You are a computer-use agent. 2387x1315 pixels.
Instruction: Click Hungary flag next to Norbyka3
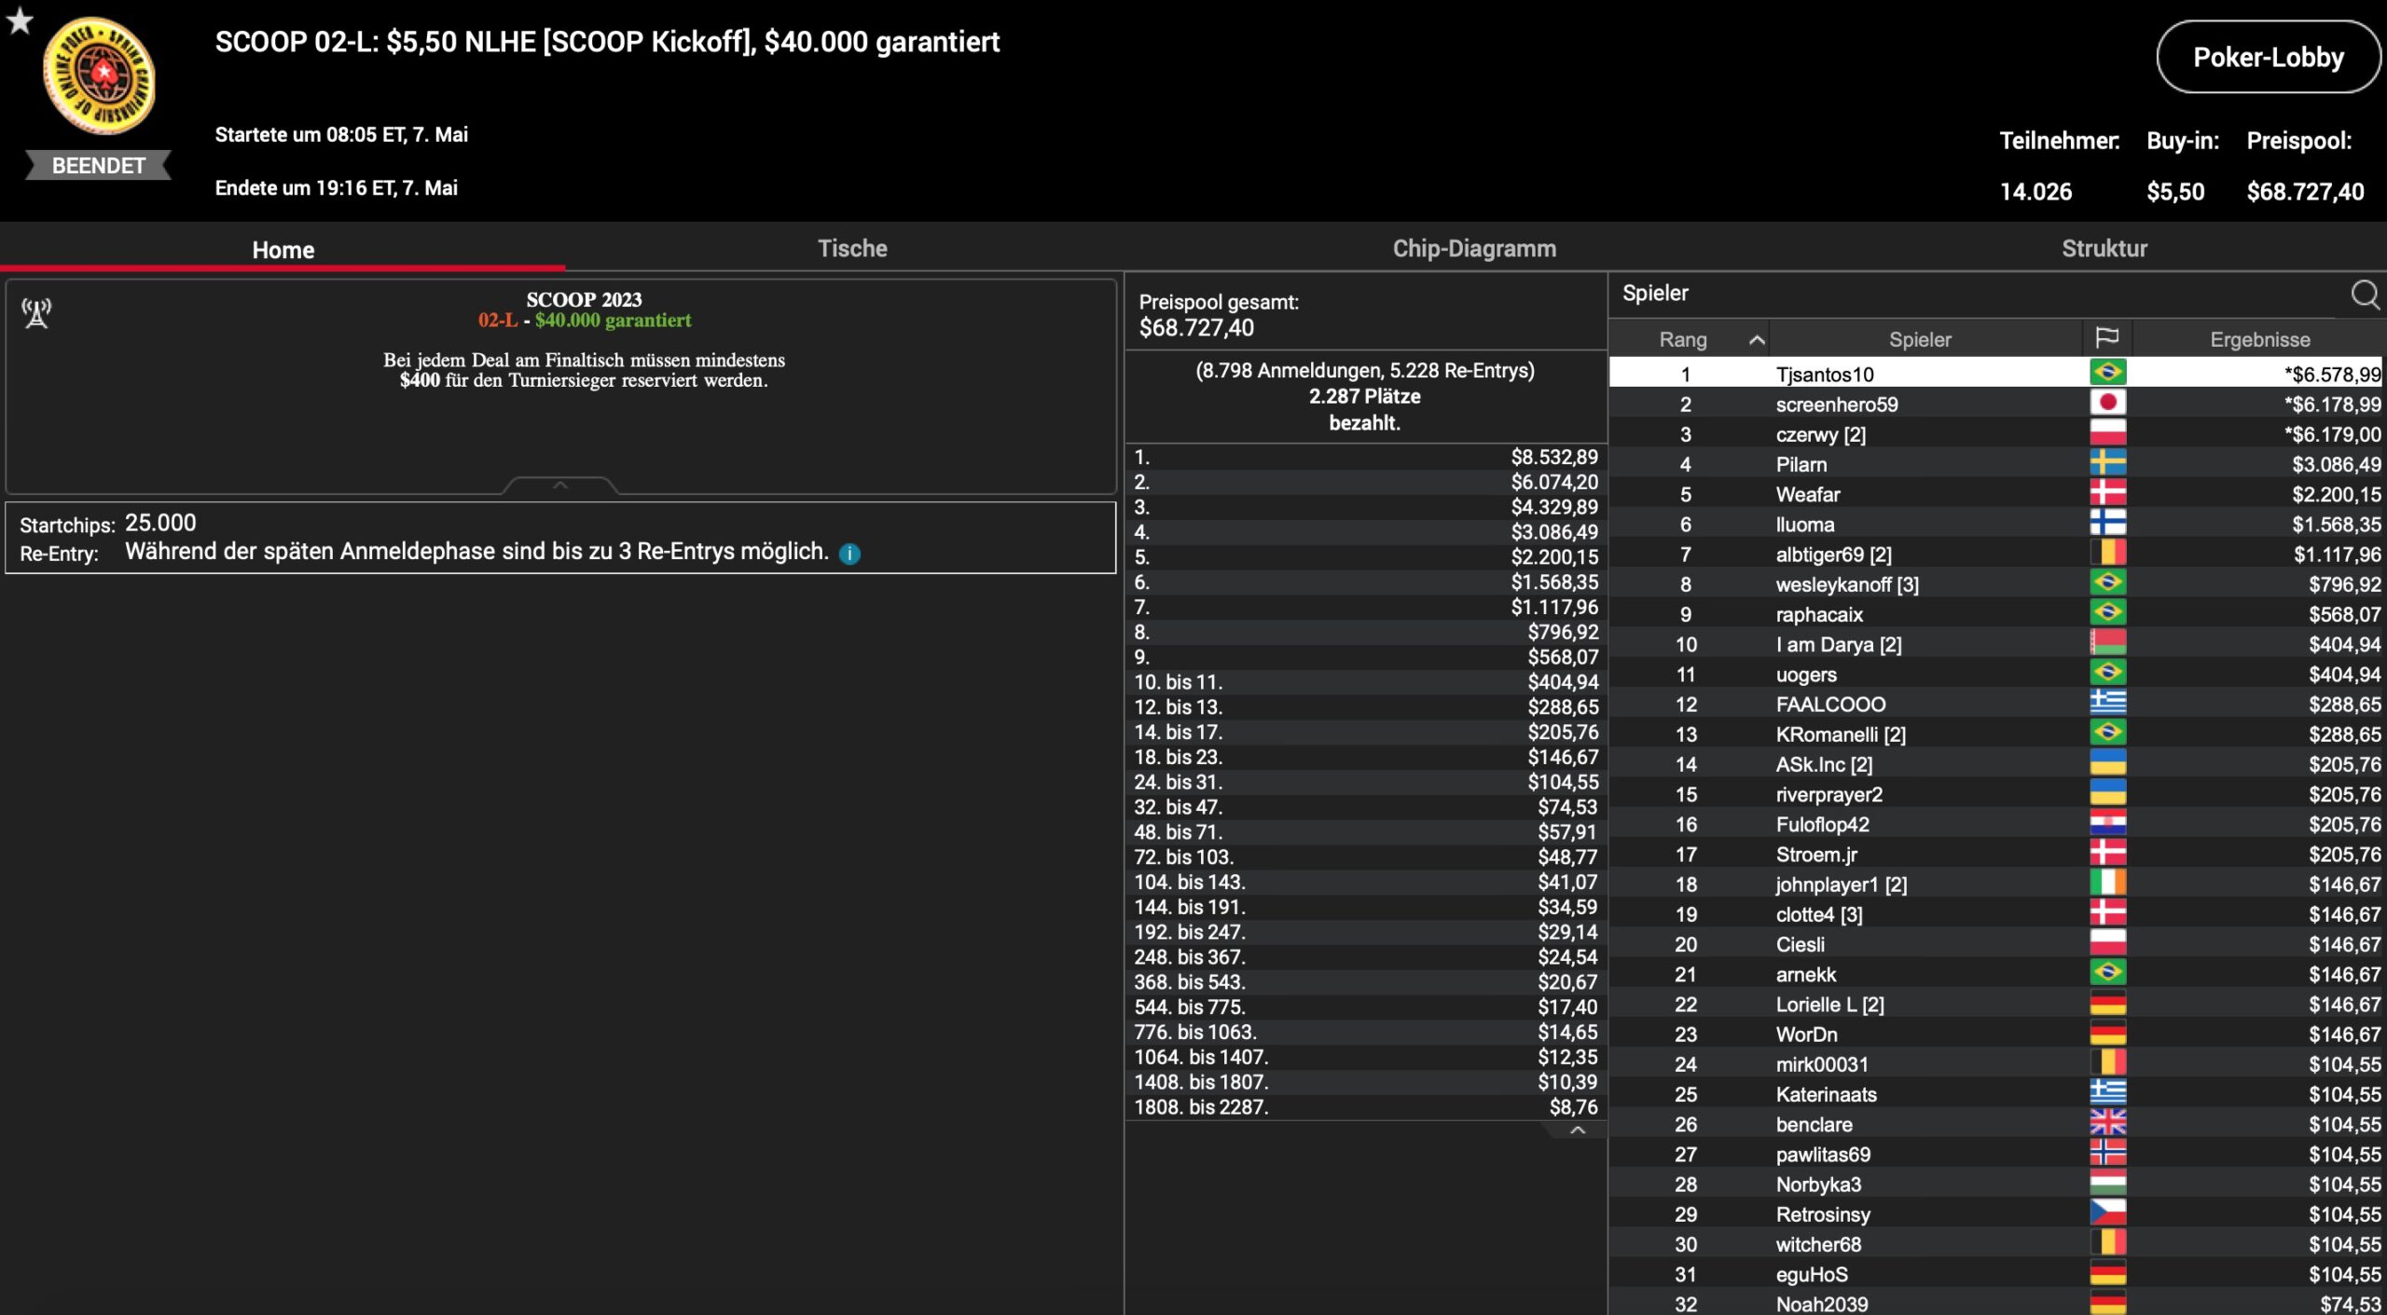[x=2107, y=1182]
